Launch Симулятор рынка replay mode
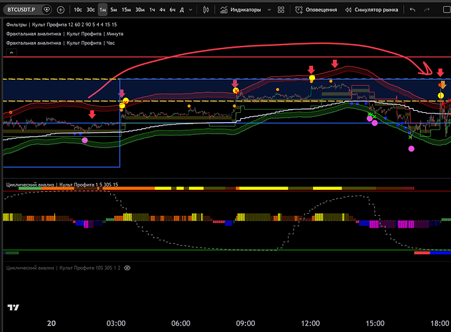 pyautogui.click(x=371, y=10)
